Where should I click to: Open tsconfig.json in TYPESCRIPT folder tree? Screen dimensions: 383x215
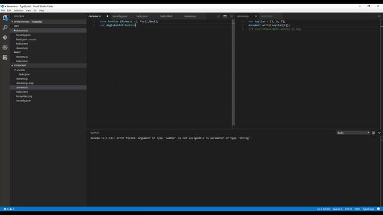pos(48,101)
